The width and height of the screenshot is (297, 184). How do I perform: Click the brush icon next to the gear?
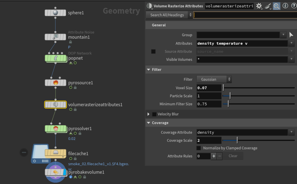(x=268, y=6)
